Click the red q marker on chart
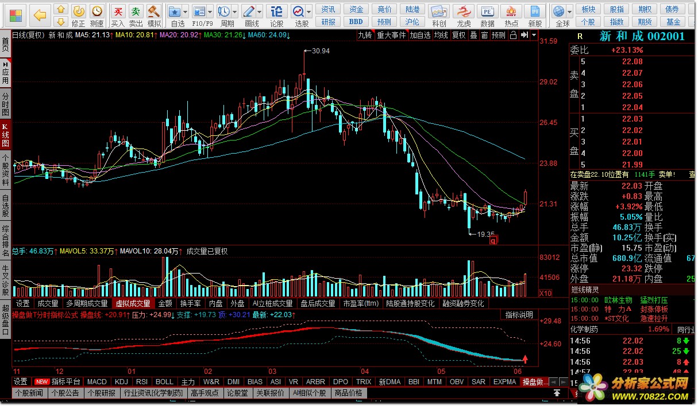The image size is (698, 406). tap(493, 241)
